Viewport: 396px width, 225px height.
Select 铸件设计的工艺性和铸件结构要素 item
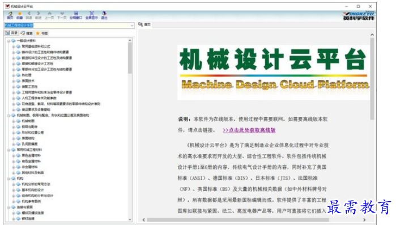click(x=45, y=52)
